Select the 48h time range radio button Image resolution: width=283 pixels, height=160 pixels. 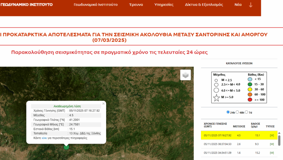coord(237,112)
